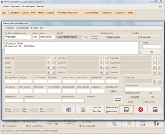
Task: Click the delete icon in sachb.RA row
Action: [106, 63]
